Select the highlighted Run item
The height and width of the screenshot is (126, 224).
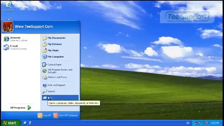click(x=60, y=98)
